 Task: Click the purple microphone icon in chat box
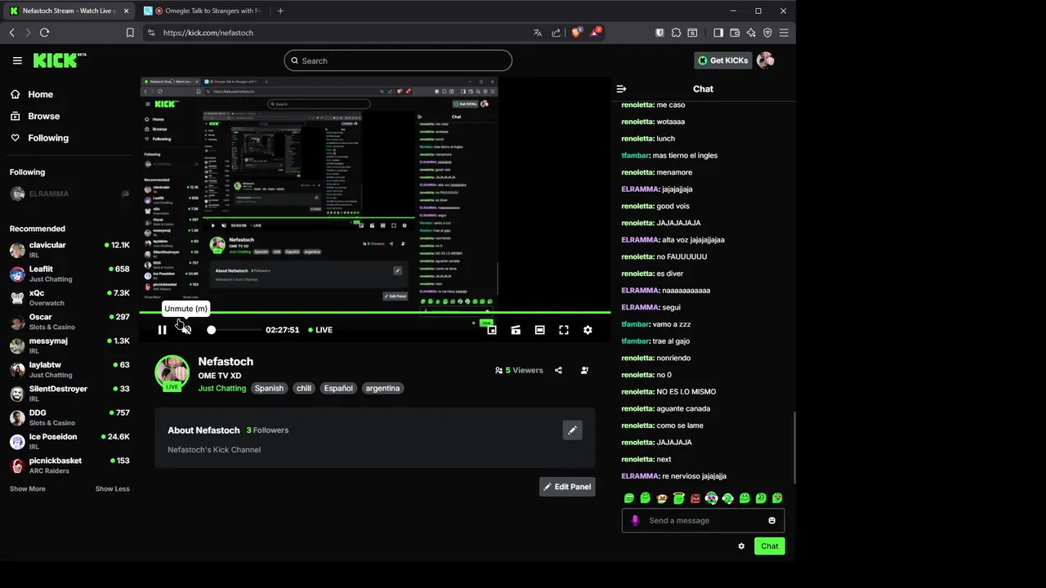tap(635, 520)
